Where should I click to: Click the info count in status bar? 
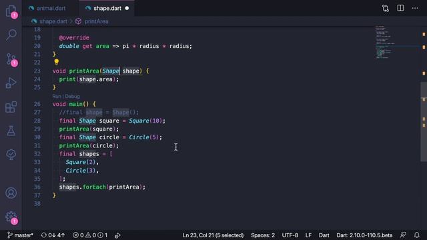103,235
